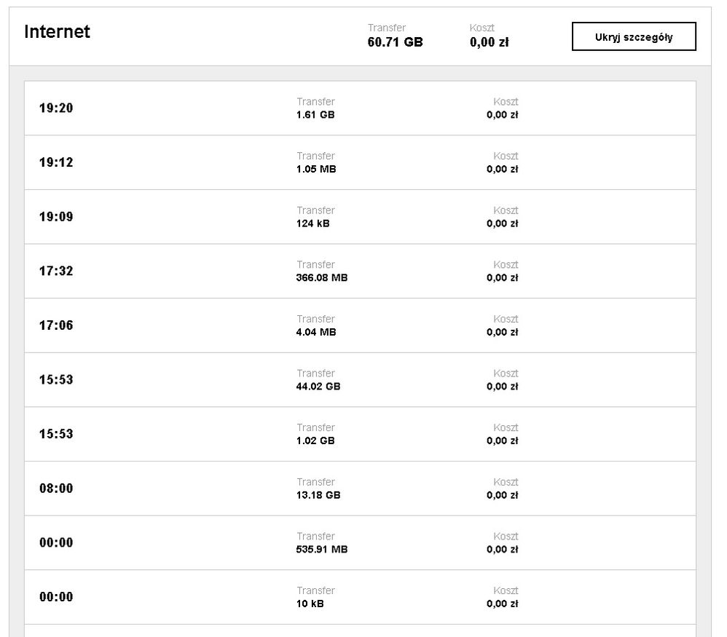Select the 366.08 MB transfer value
727x637 pixels.
(x=322, y=277)
